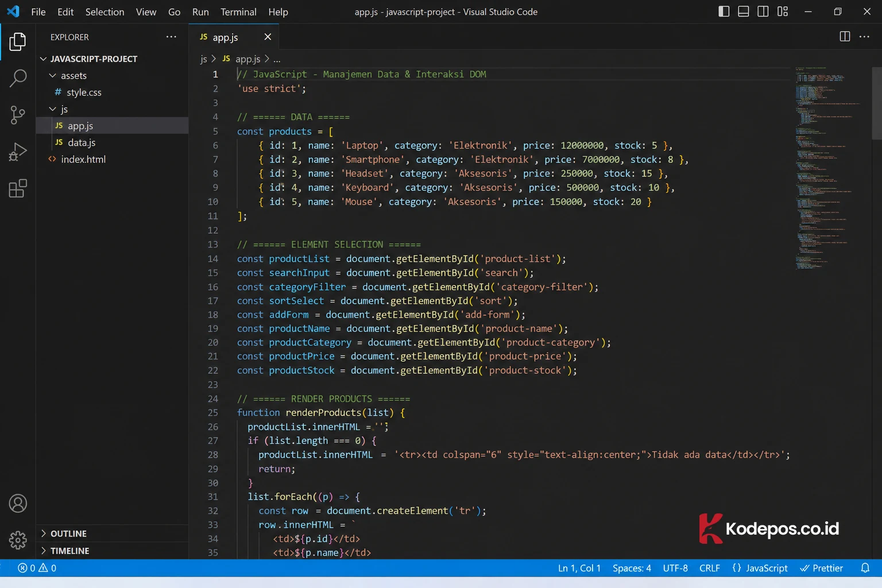
Task: Toggle bottom panel visibility
Action: 744,11
